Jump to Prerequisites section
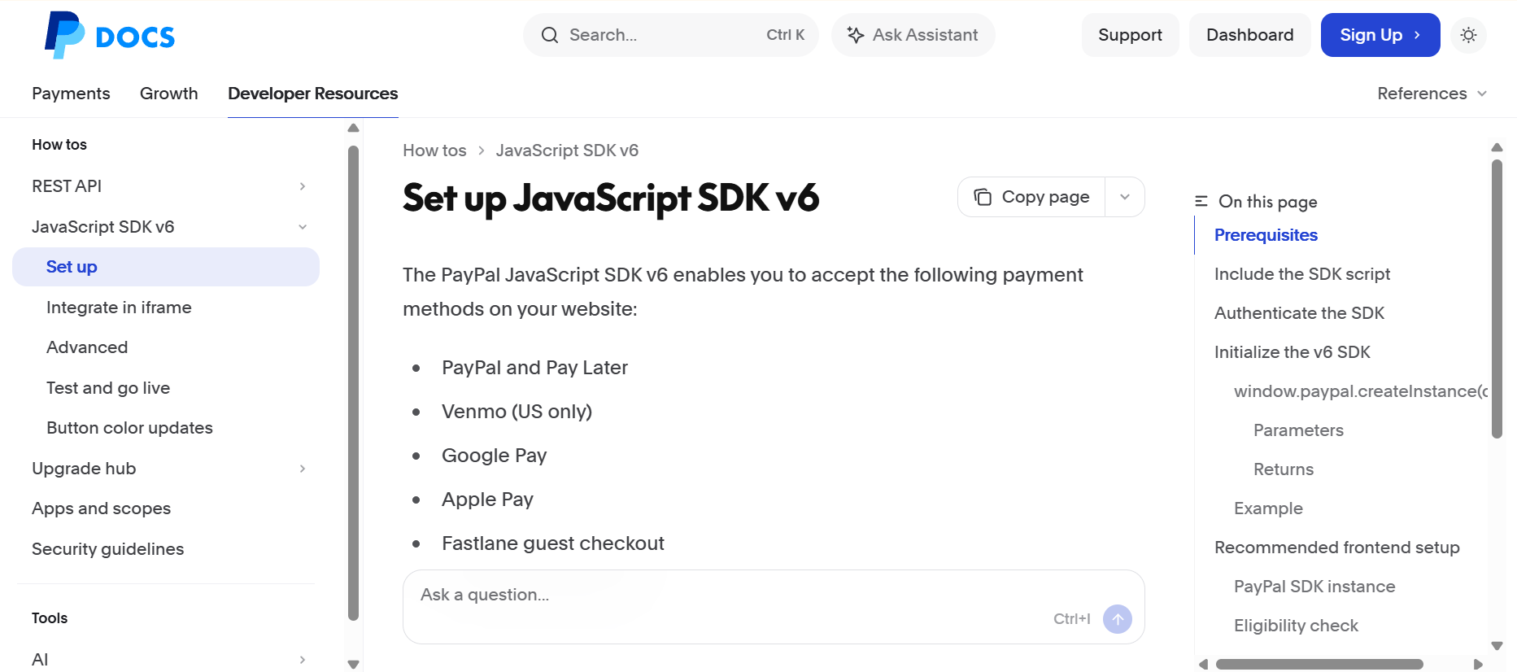 point(1266,235)
